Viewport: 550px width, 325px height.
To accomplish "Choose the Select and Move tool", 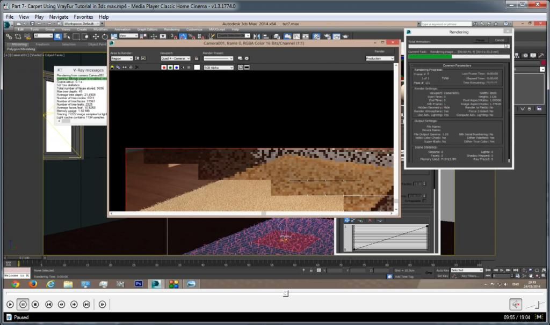I will tap(96, 36).
